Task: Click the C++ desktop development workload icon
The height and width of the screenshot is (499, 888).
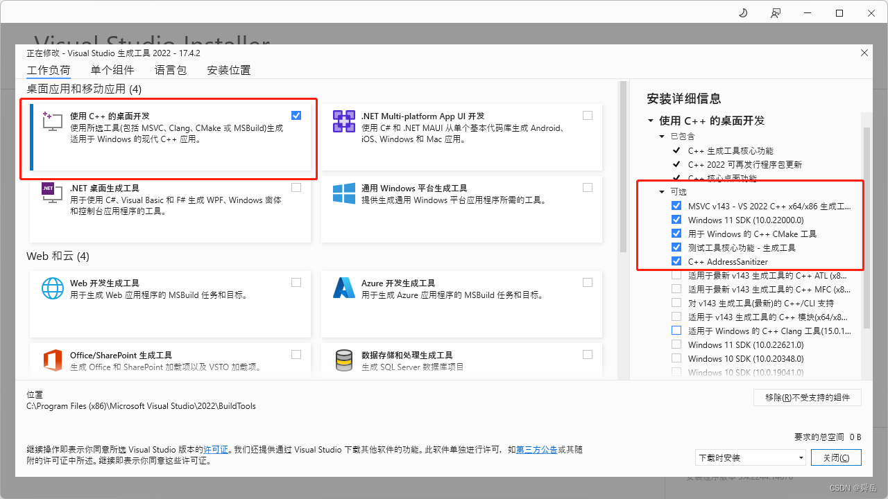Action: tap(53, 121)
